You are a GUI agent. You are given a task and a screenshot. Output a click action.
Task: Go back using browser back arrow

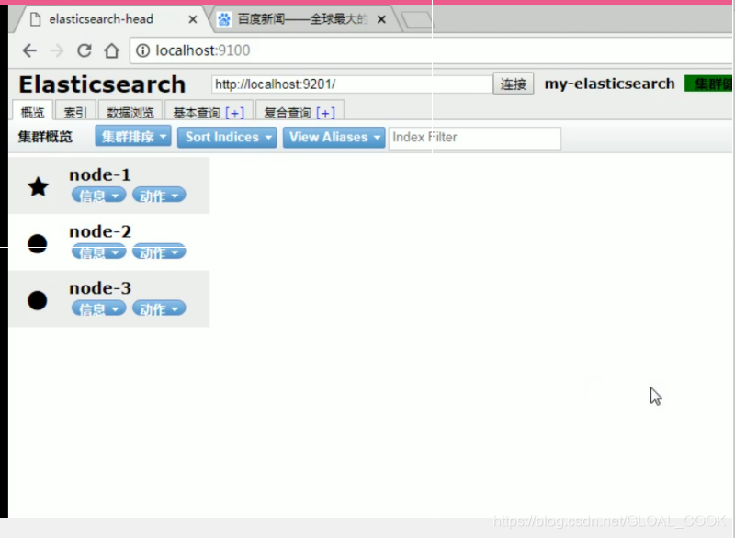click(29, 50)
